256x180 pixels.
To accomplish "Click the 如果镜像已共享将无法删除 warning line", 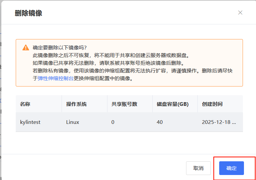I will click(x=108, y=63).
